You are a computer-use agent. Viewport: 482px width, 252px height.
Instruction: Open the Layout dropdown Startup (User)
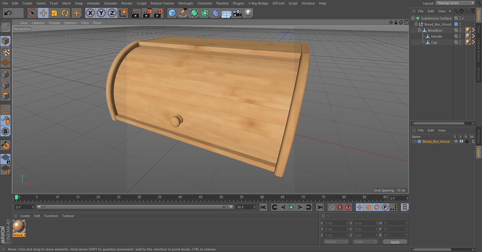coord(455,3)
